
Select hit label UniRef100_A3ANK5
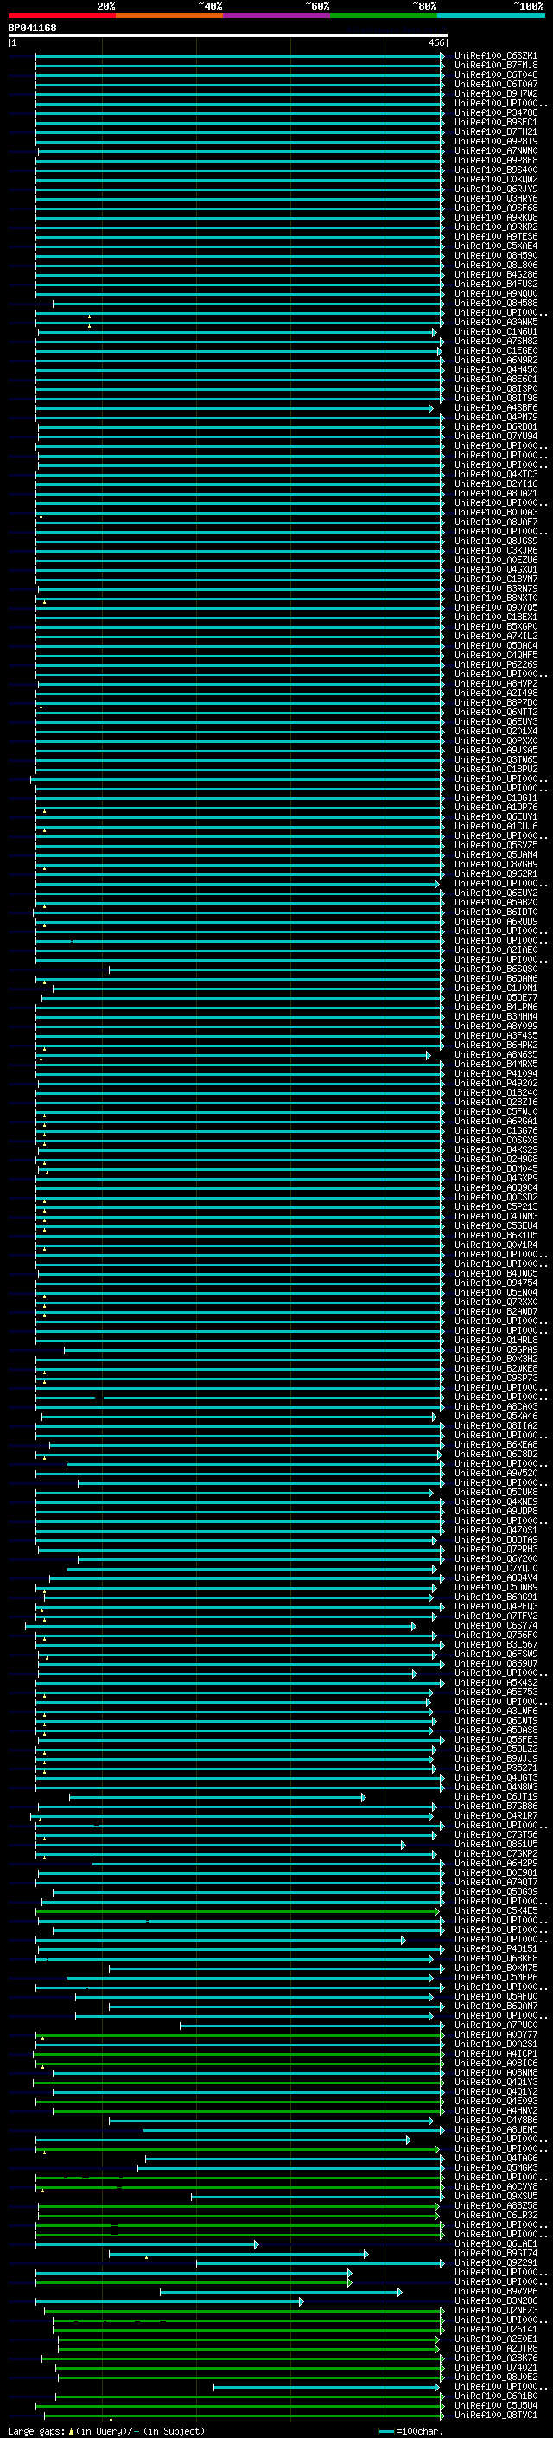495,322
